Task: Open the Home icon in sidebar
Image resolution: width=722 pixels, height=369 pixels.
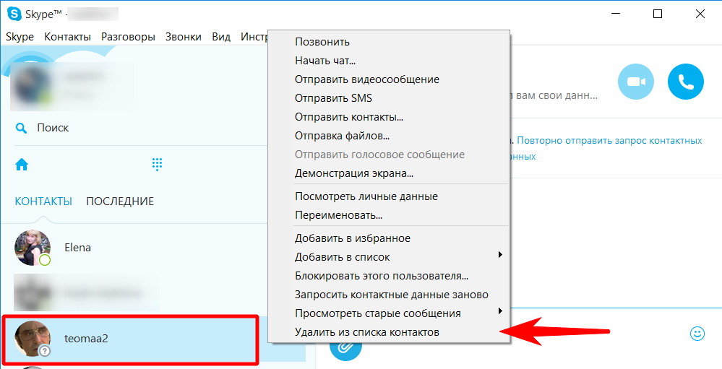Action: 22,165
